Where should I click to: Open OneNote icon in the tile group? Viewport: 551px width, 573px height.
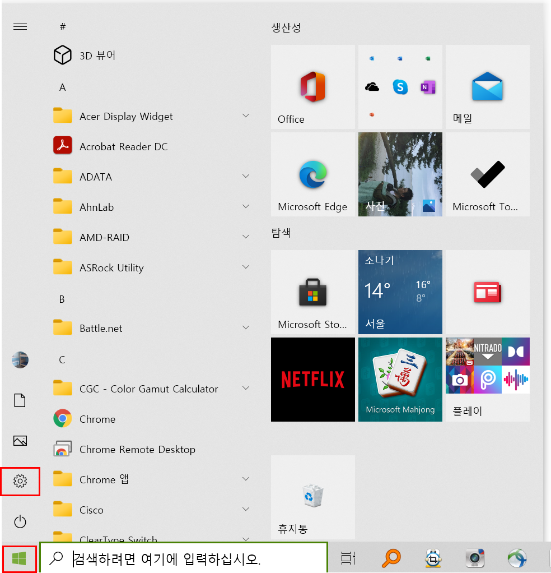pyautogui.click(x=428, y=87)
